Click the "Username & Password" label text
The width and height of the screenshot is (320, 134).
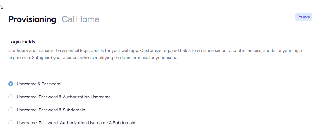pos(39,84)
